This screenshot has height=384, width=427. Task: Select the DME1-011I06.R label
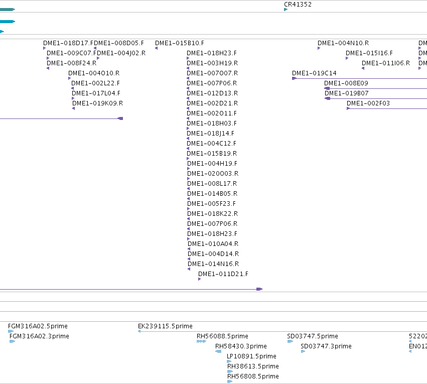(386, 63)
